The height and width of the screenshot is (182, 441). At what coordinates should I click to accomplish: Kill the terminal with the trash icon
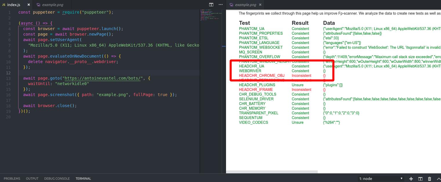429,179
